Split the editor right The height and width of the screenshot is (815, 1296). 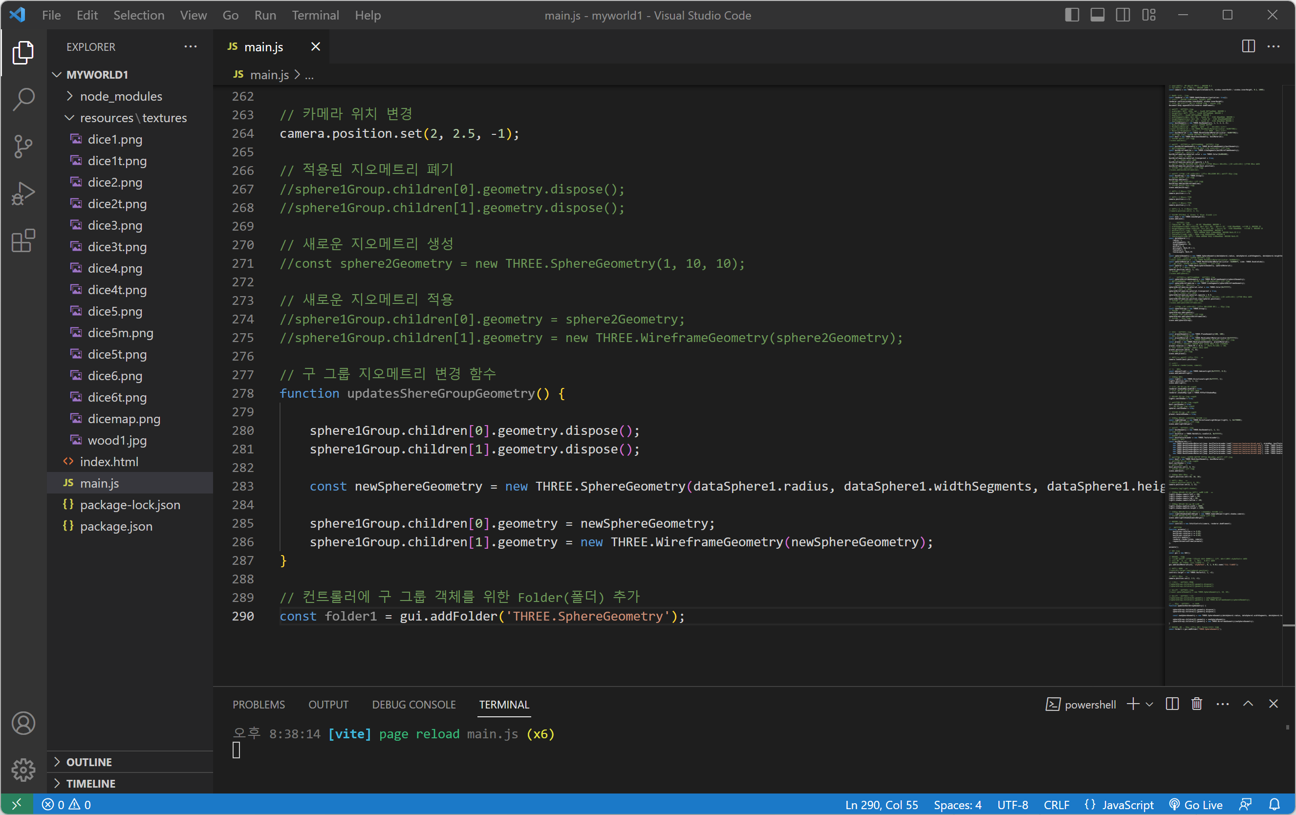tap(1248, 47)
